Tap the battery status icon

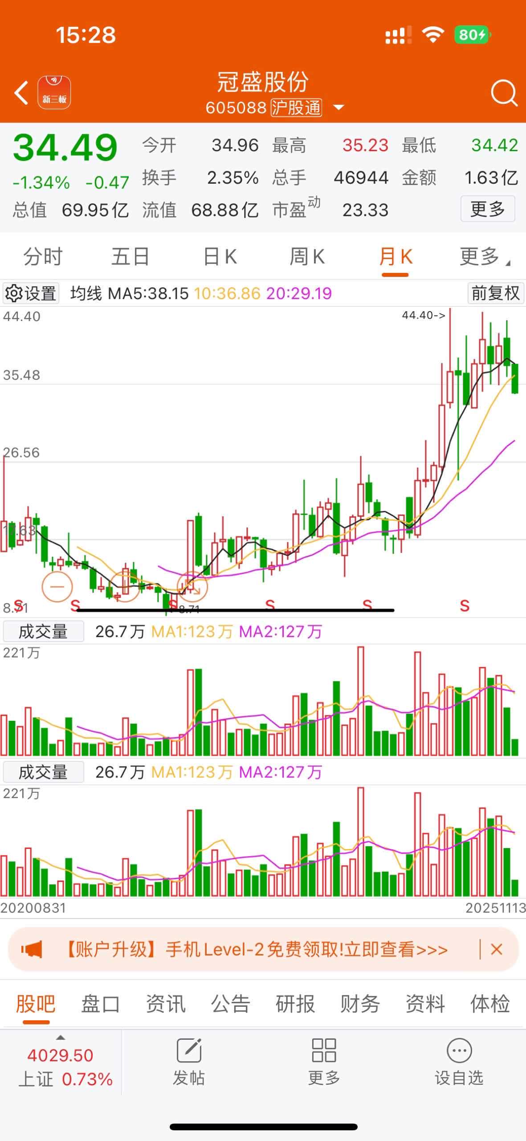tap(473, 35)
